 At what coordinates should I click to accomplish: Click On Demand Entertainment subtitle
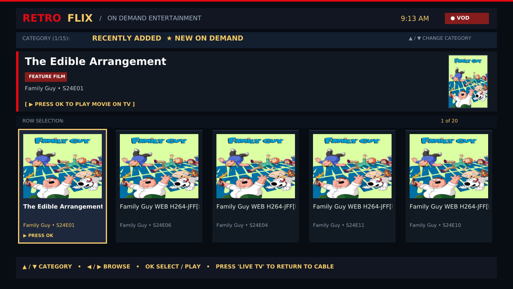[x=154, y=18]
